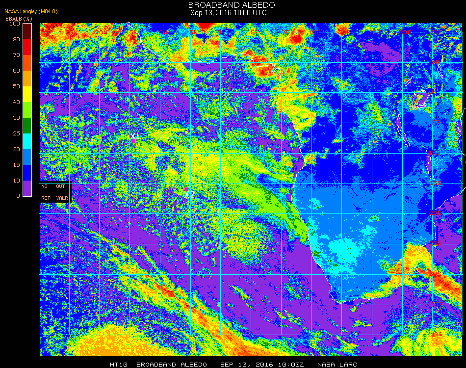Click the 50 value on the color scale
Image resolution: width=466 pixels, height=368 pixels.
[x=16, y=86]
